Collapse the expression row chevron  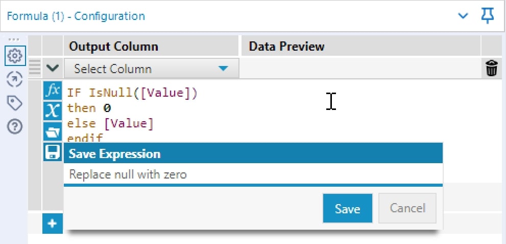[53, 68]
